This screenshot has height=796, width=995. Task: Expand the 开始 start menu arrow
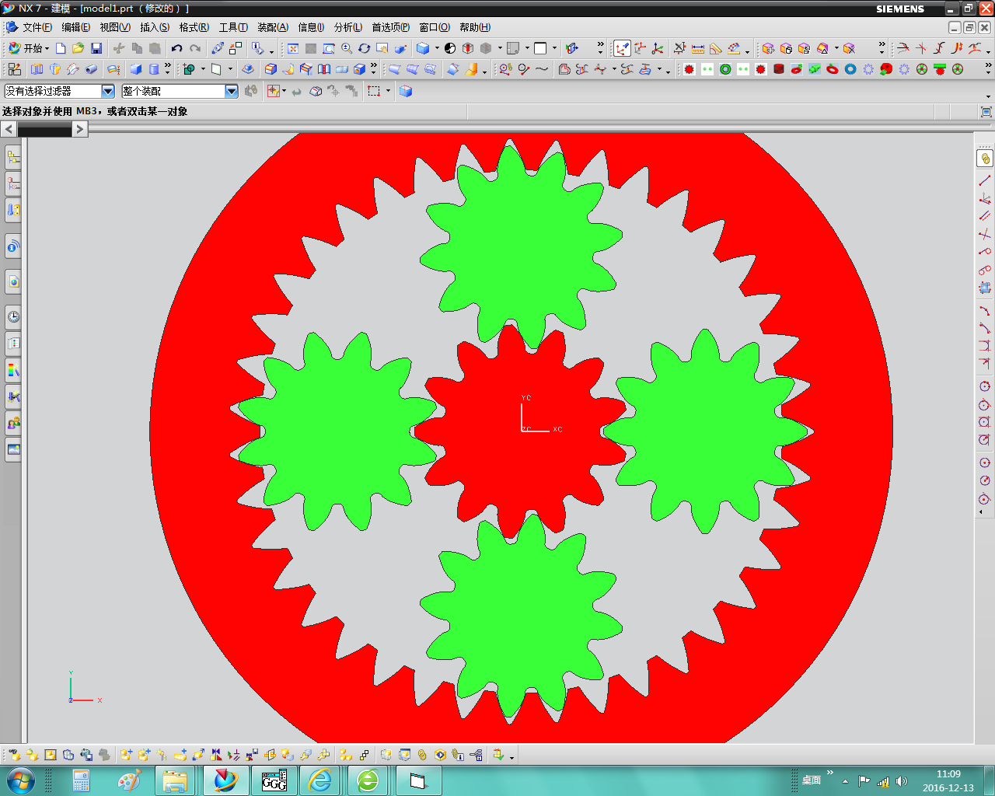click(x=47, y=48)
